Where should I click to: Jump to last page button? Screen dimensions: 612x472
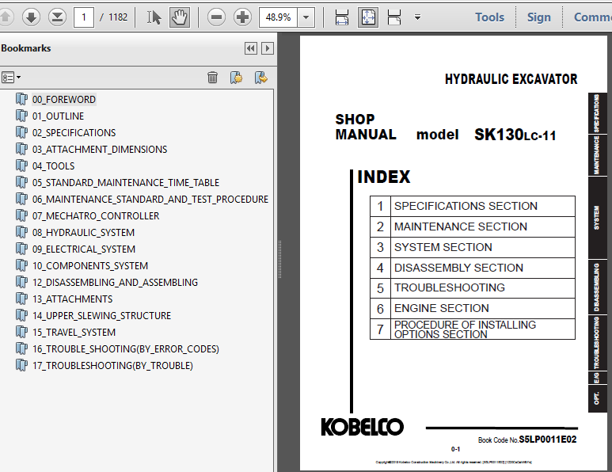click(x=57, y=17)
